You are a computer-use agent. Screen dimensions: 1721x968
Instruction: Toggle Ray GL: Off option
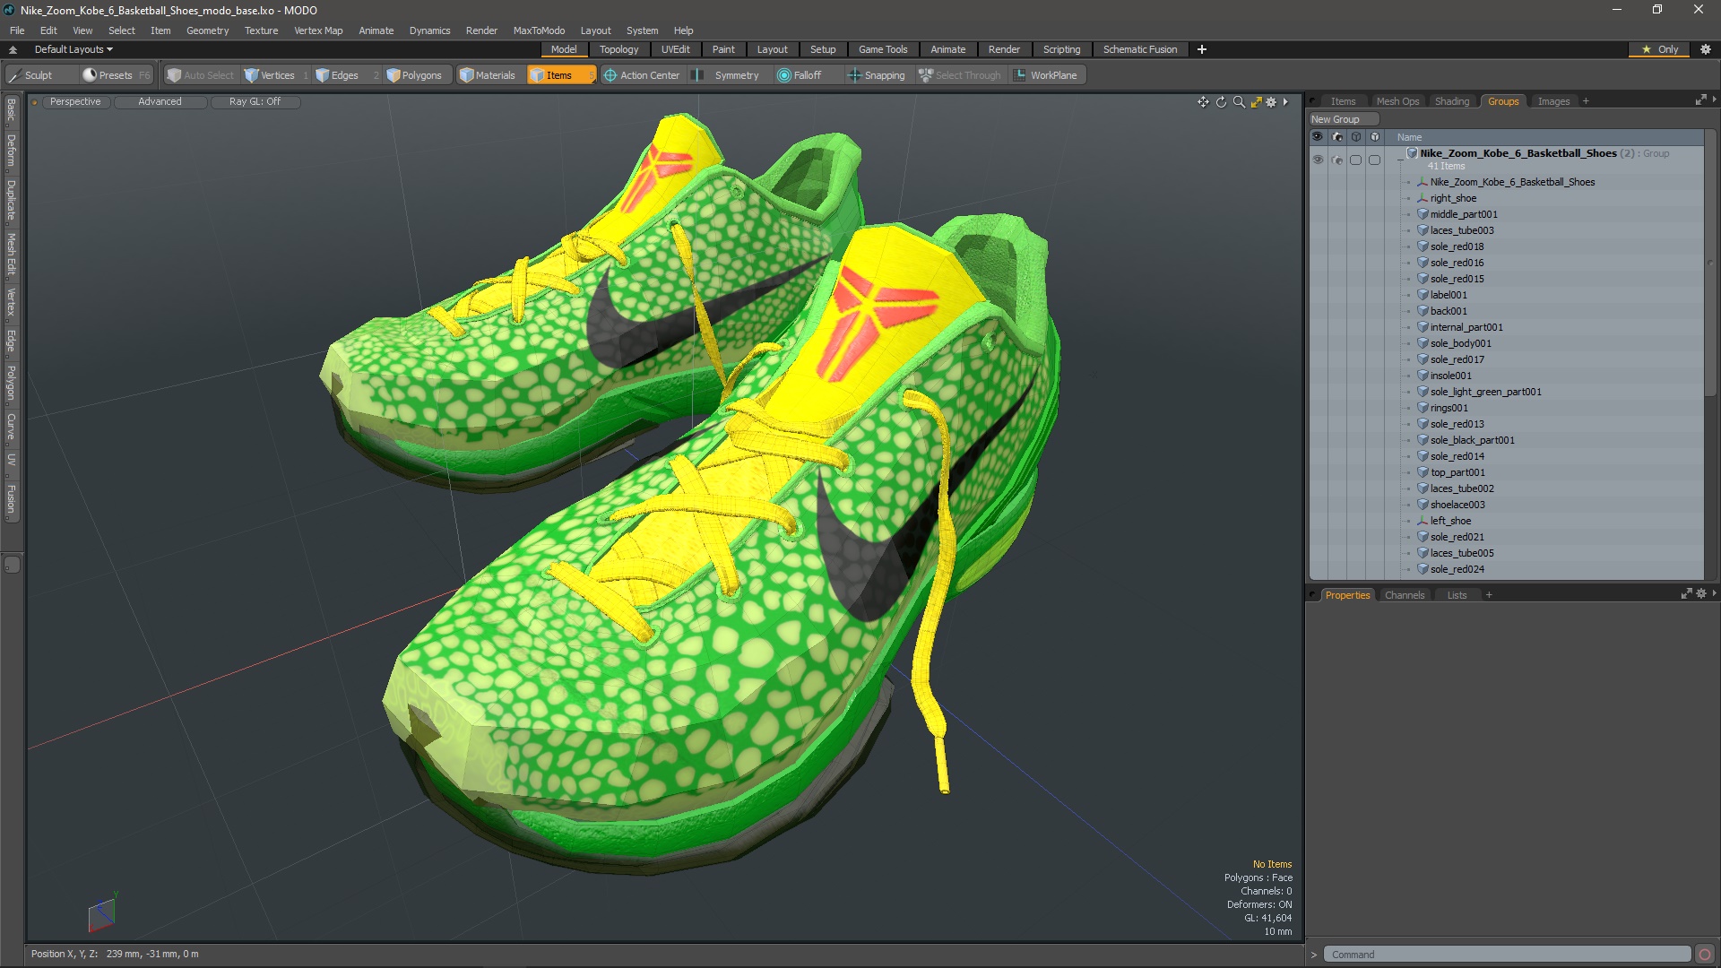point(255,102)
